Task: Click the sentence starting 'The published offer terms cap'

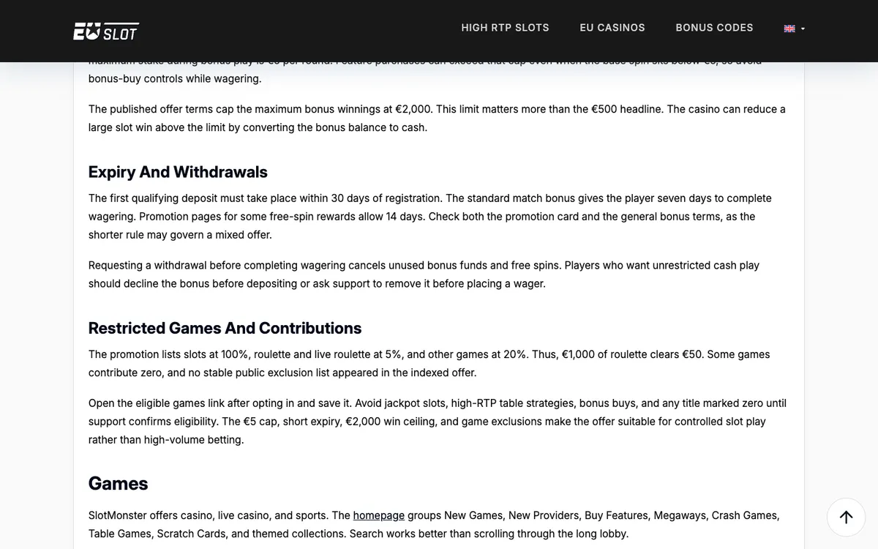Action: [260, 109]
